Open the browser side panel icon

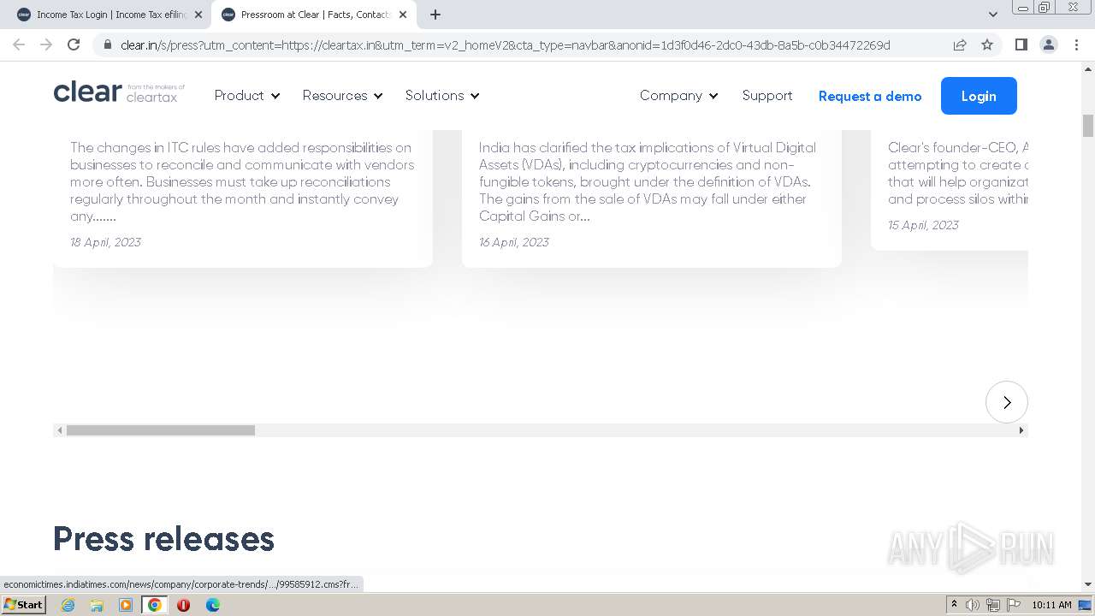[x=1021, y=44]
